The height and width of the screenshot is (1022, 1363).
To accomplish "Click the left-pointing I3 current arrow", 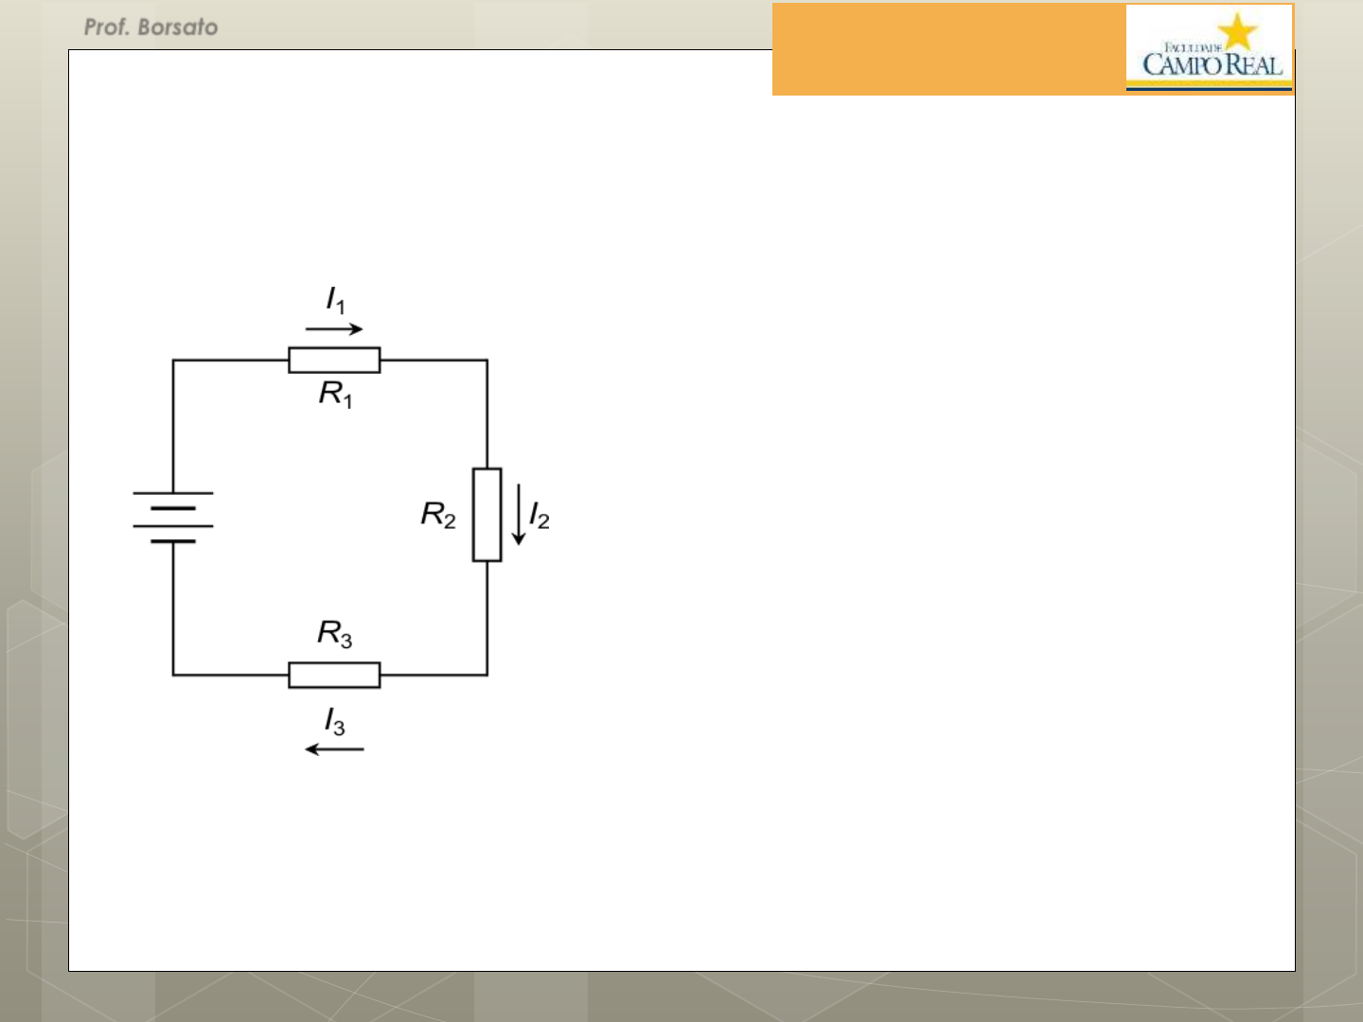I will (x=334, y=749).
